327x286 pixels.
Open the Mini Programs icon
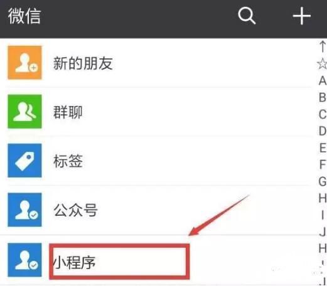pyautogui.click(x=24, y=260)
